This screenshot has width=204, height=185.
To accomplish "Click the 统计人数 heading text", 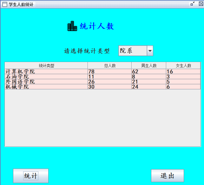I will (97, 26).
